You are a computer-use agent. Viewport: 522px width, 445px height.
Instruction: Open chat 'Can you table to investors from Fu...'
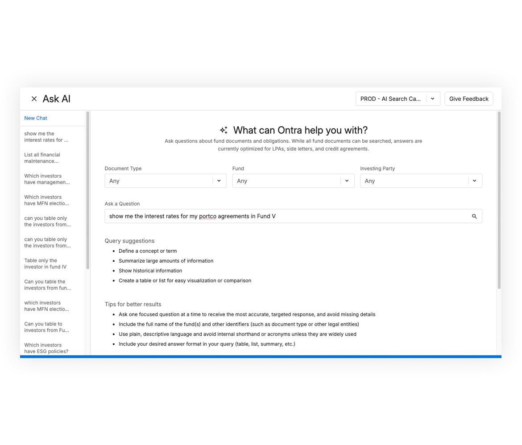(x=46, y=327)
